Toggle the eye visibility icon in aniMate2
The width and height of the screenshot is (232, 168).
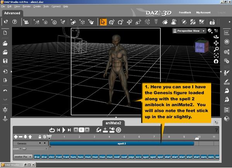44,137
